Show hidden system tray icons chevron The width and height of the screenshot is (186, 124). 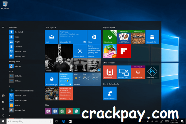(x=143, y=121)
